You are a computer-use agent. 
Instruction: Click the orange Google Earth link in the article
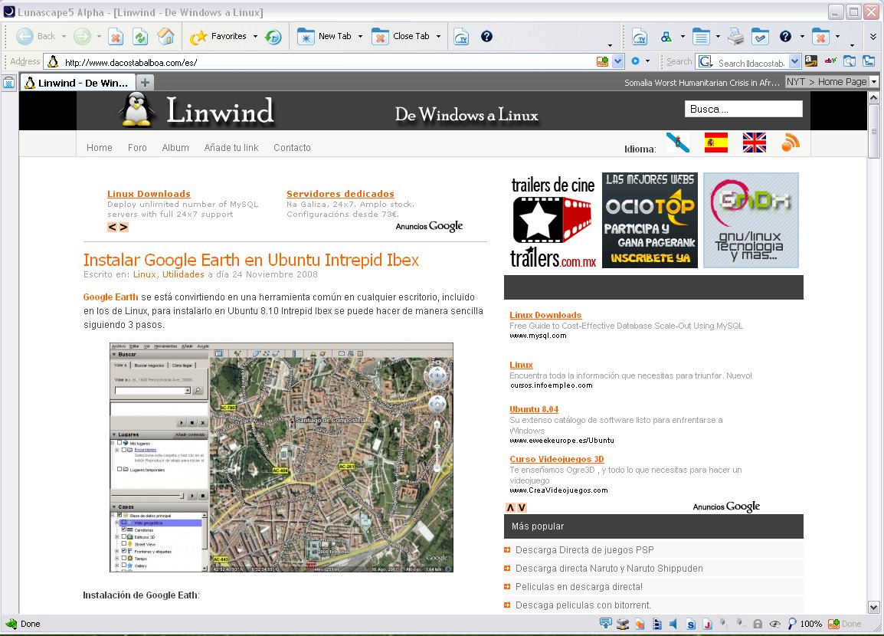(x=110, y=297)
